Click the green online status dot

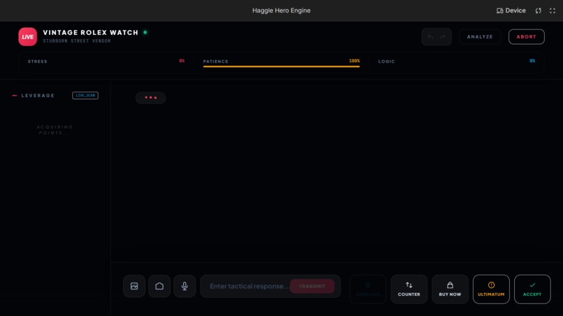145,32
